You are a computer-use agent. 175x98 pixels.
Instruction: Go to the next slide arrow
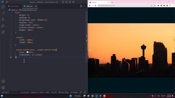click(x=173, y=50)
